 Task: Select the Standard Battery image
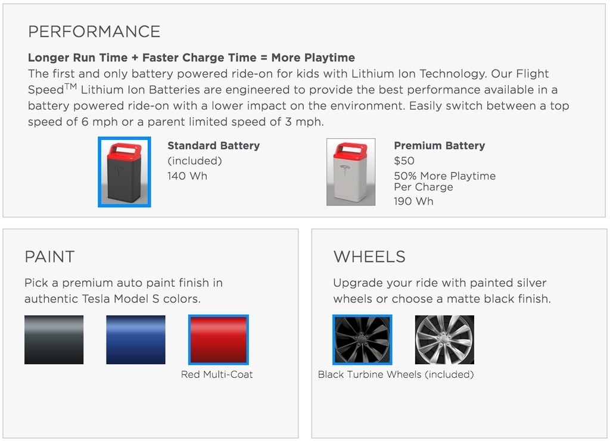pyautogui.click(x=125, y=172)
